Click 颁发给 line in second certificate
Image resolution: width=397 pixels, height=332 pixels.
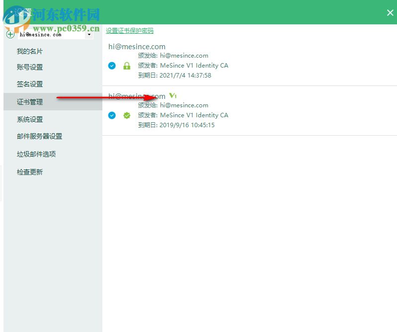173,105
